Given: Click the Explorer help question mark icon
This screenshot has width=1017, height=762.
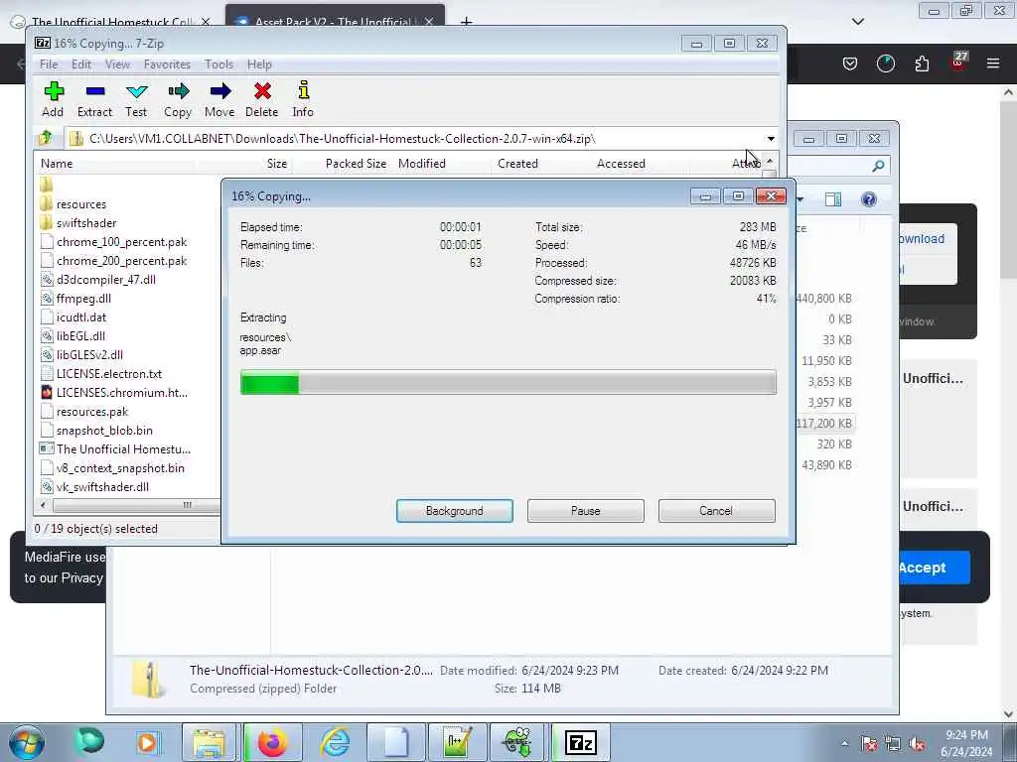Looking at the screenshot, I should tap(869, 199).
